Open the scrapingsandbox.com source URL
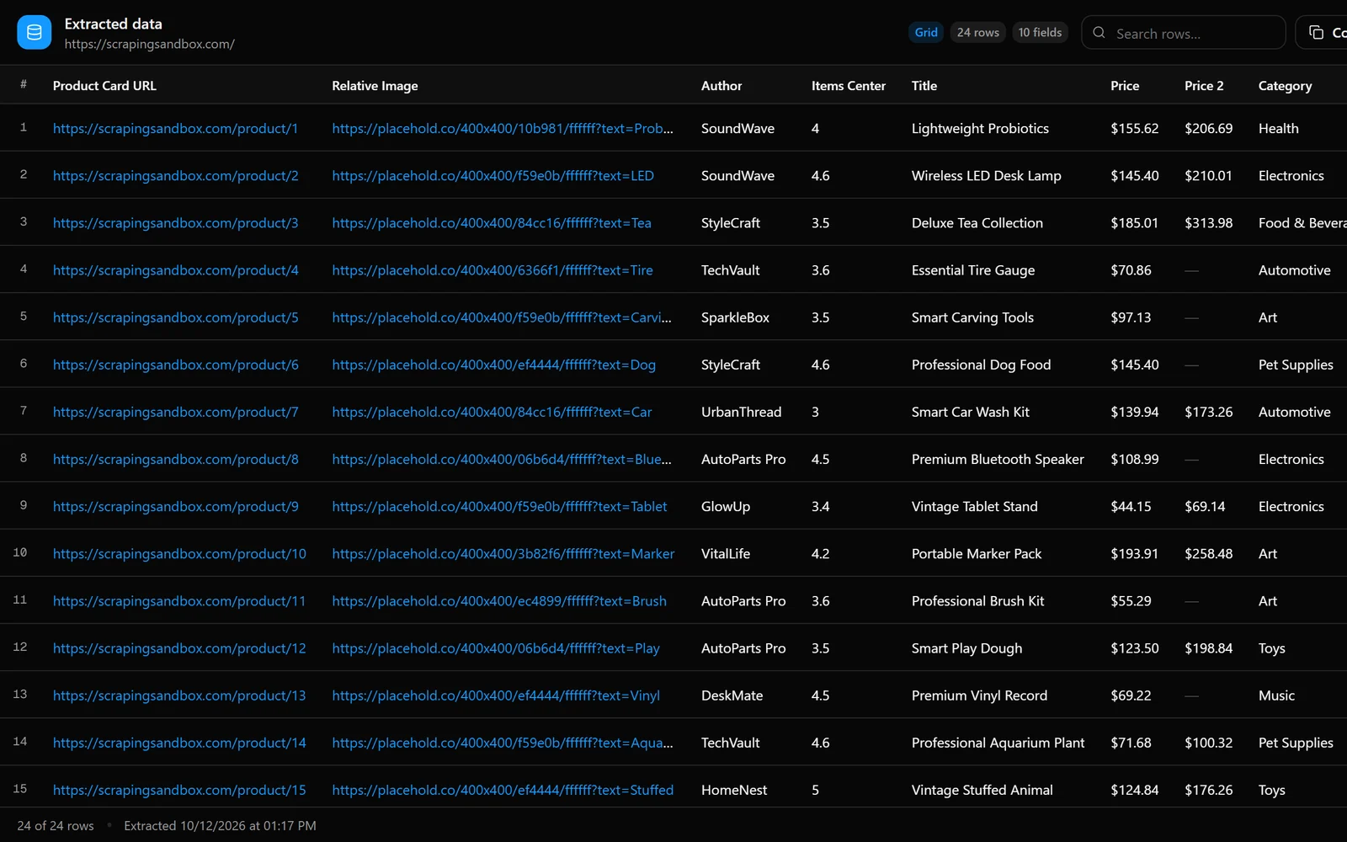The image size is (1347, 842). (x=150, y=44)
